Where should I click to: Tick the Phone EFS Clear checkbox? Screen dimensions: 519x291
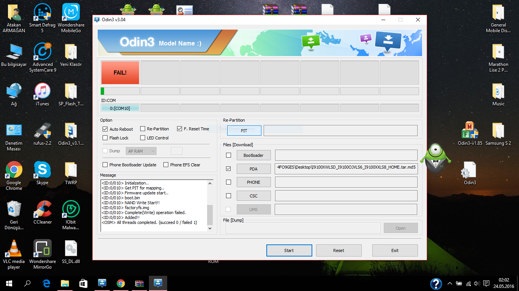tap(166, 165)
